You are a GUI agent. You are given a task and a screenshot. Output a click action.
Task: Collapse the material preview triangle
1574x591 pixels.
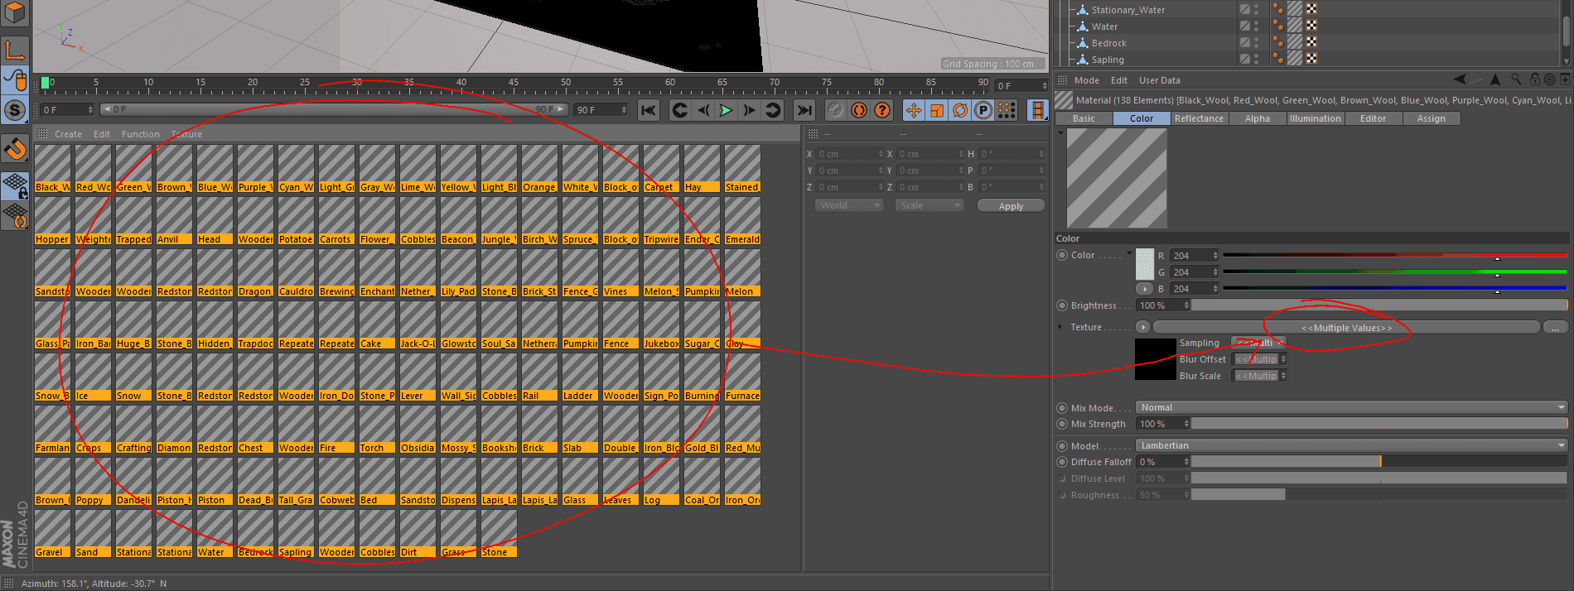pyautogui.click(x=1060, y=133)
